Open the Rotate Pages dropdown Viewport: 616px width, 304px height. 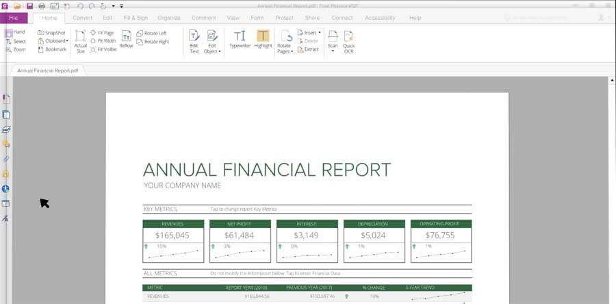tap(285, 42)
